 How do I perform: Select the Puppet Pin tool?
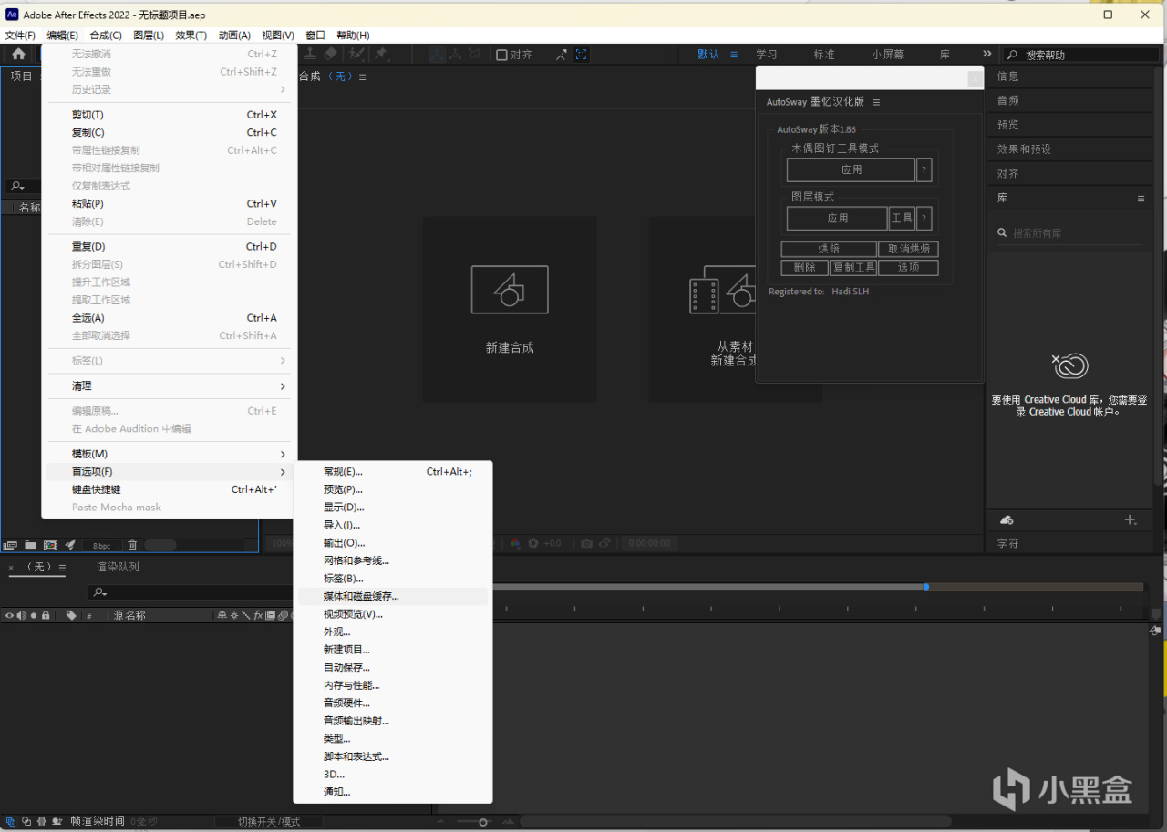[x=381, y=55]
